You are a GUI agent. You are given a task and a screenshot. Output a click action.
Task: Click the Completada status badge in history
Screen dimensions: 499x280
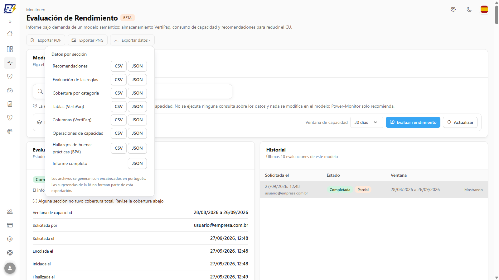(x=340, y=190)
